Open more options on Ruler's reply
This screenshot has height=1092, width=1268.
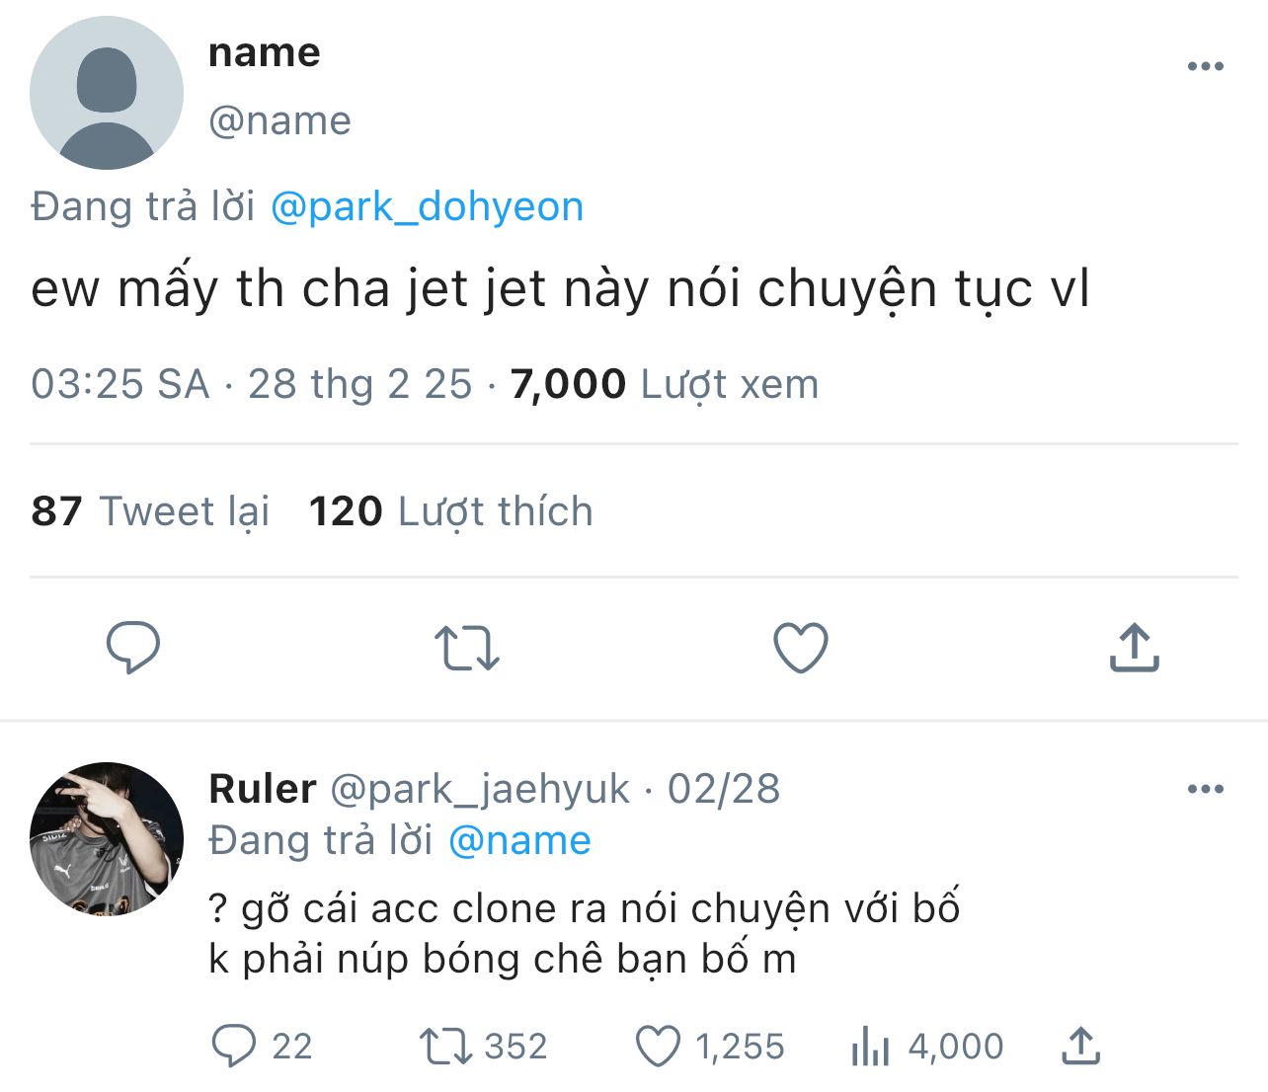point(1205,789)
